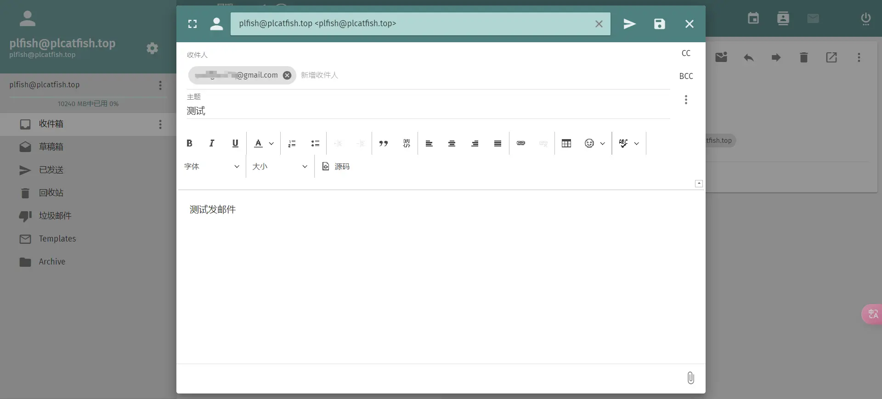Click the sender identity person icon
This screenshot has width=882, height=399.
pos(216,24)
